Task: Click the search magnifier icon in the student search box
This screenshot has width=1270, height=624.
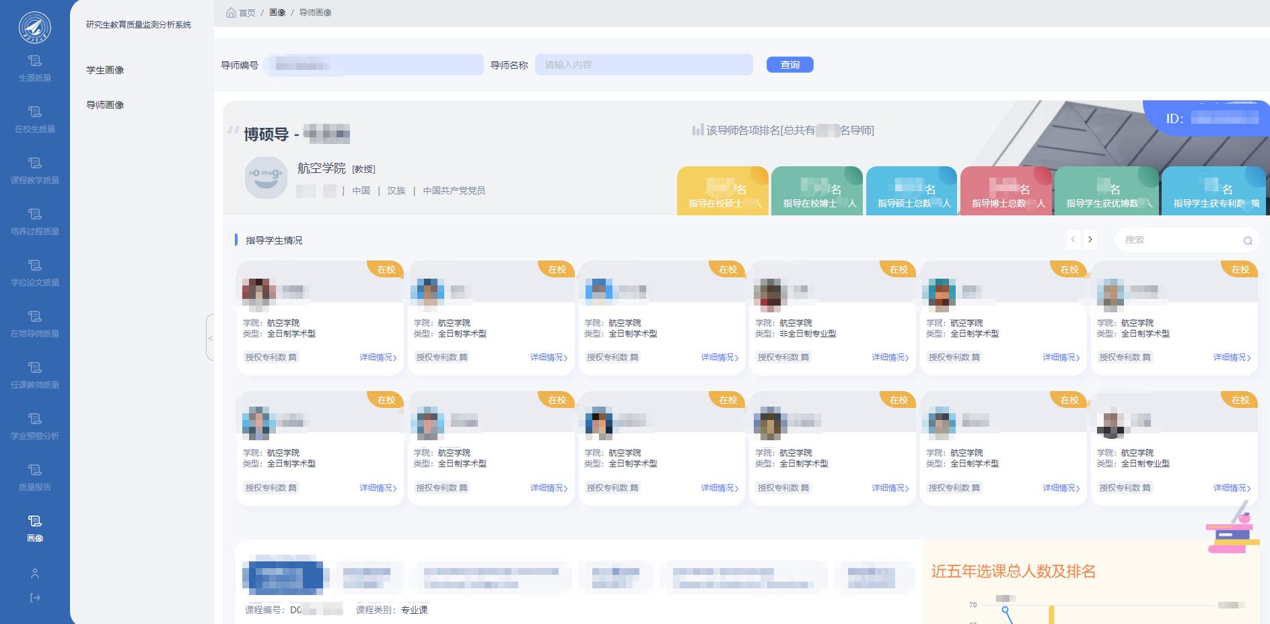Action: [x=1247, y=240]
